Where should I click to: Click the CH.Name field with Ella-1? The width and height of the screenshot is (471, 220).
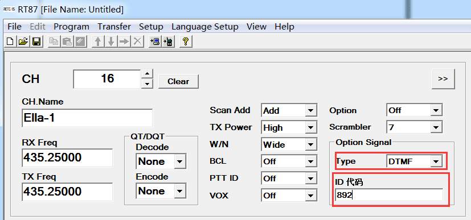[x=87, y=118]
